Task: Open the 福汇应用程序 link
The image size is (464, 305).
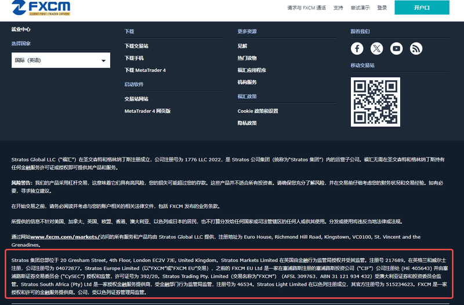Action: 252,70
